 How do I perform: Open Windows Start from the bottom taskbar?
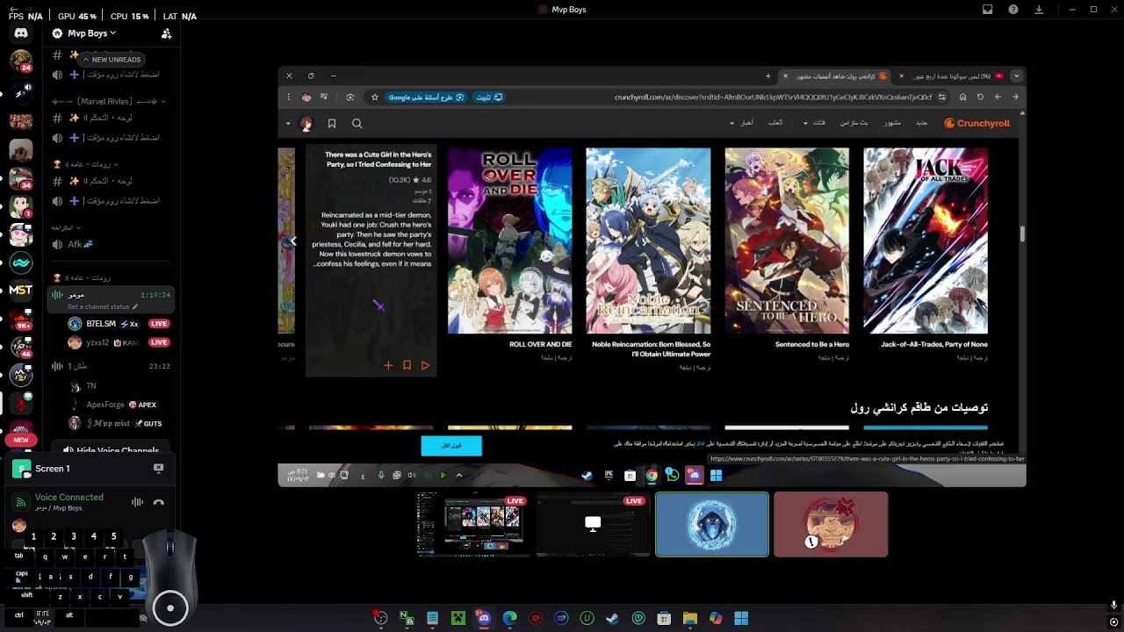[x=741, y=618]
